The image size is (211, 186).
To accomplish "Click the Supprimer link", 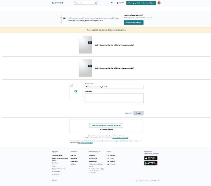I will coord(129,113).
